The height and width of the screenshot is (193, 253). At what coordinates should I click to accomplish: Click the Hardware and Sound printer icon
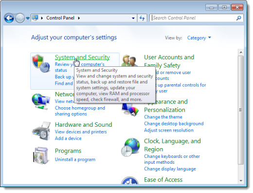[41, 131]
